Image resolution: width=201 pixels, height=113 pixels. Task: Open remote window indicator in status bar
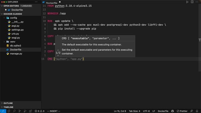pos(3,111)
